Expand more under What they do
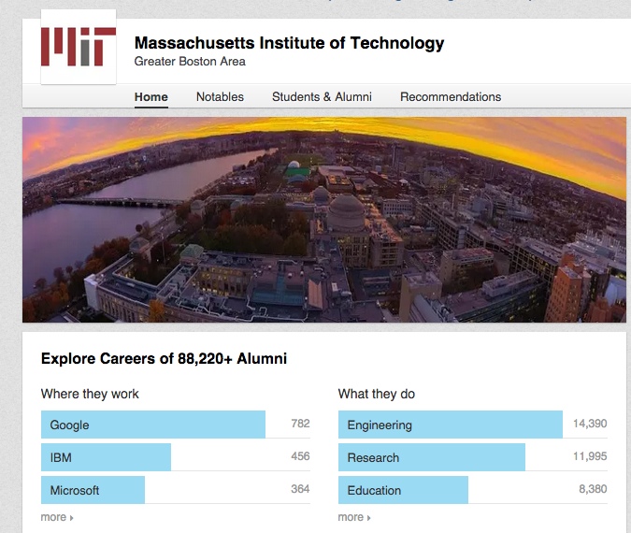Screen dimensions: 631x533 [x=353, y=517]
